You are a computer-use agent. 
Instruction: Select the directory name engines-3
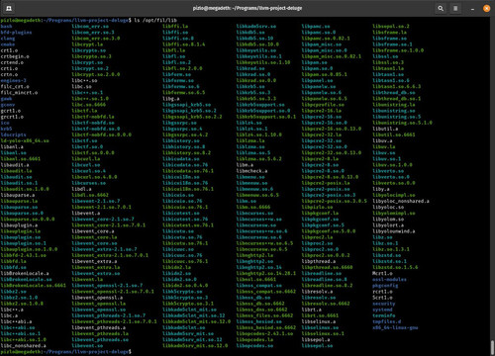pos(14,80)
